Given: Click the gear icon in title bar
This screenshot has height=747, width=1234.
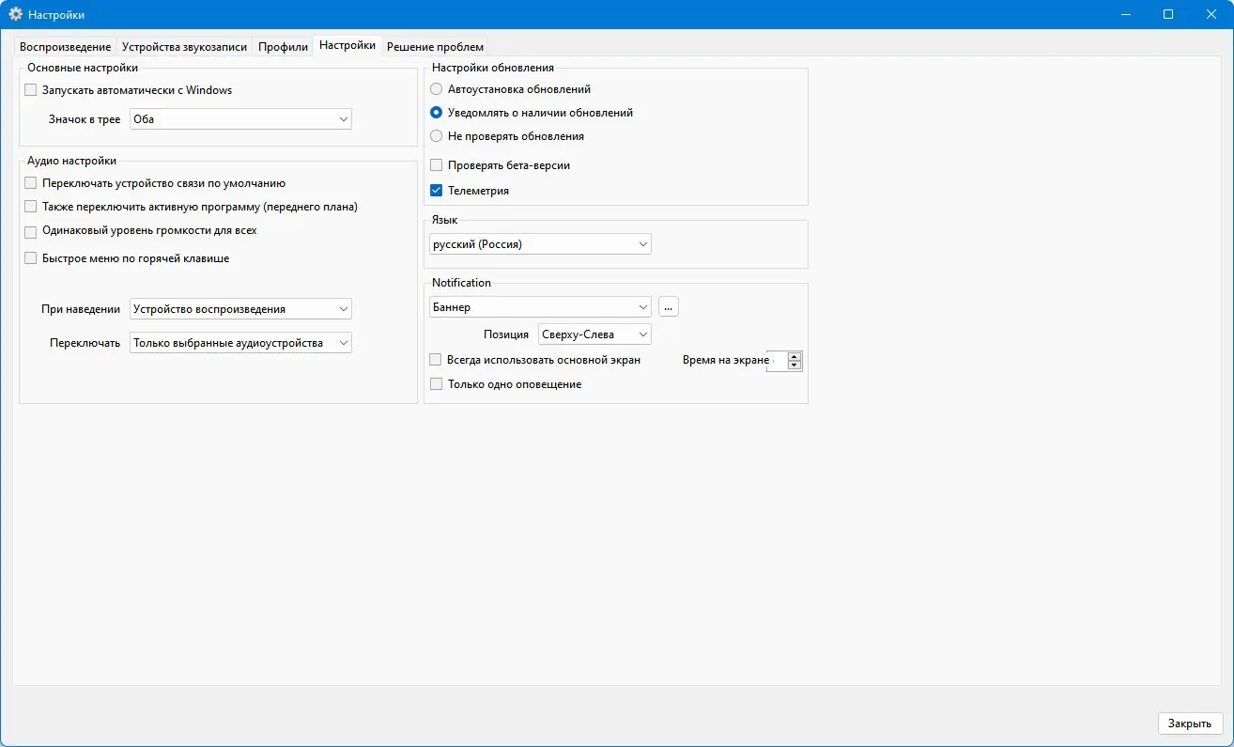Looking at the screenshot, I should [16, 14].
